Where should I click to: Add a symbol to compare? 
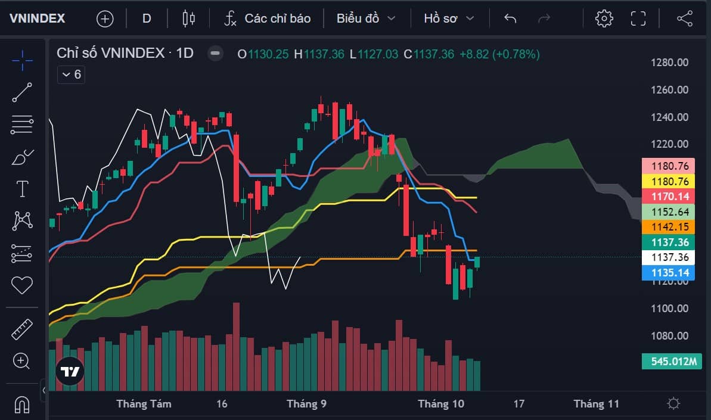105,18
